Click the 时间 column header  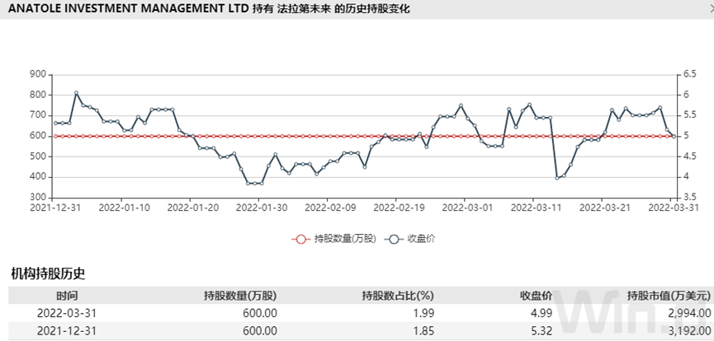[67, 296]
